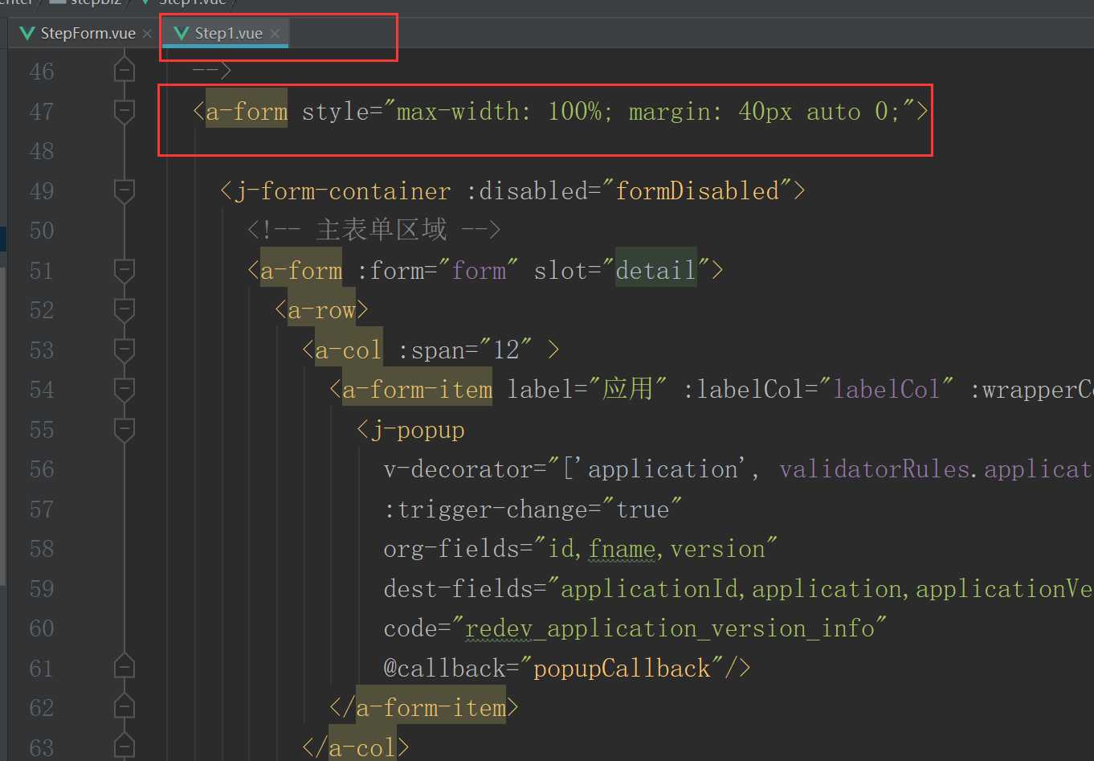
Task: Collapse fold marker on line 52
Action: (124, 310)
